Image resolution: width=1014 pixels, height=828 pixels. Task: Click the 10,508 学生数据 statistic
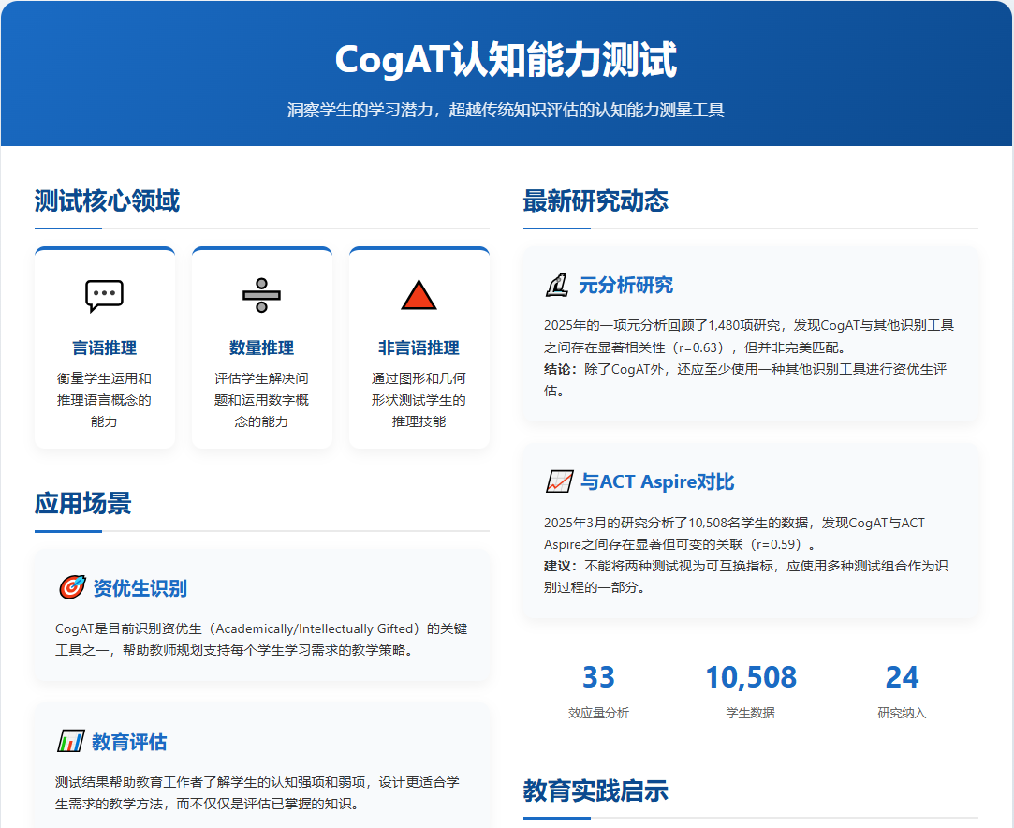(x=750, y=688)
